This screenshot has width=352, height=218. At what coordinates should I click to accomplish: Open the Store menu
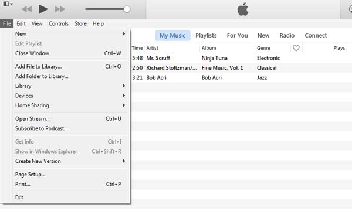(x=80, y=23)
